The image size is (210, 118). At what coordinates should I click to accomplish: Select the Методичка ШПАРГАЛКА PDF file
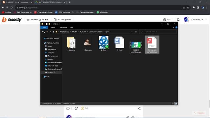click(x=152, y=45)
